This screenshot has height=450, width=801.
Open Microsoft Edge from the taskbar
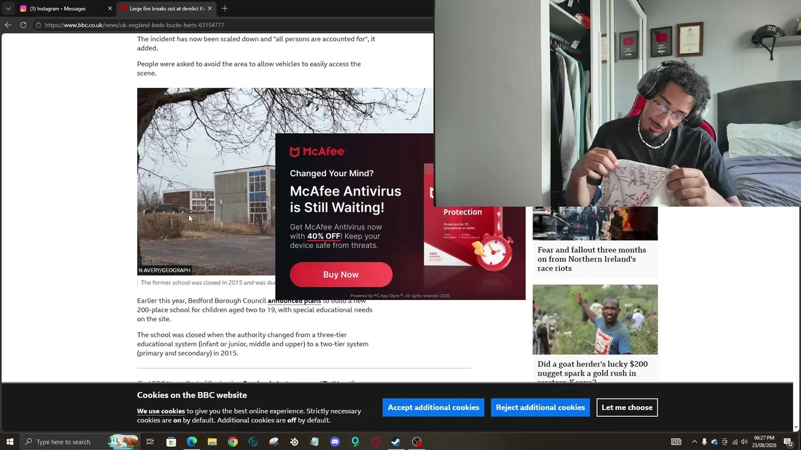191,442
